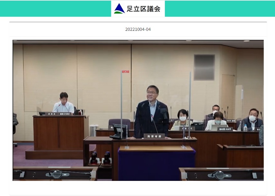Click the nameplate on the center podium
Viewport: 275px width, 196px height.
[154, 136]
